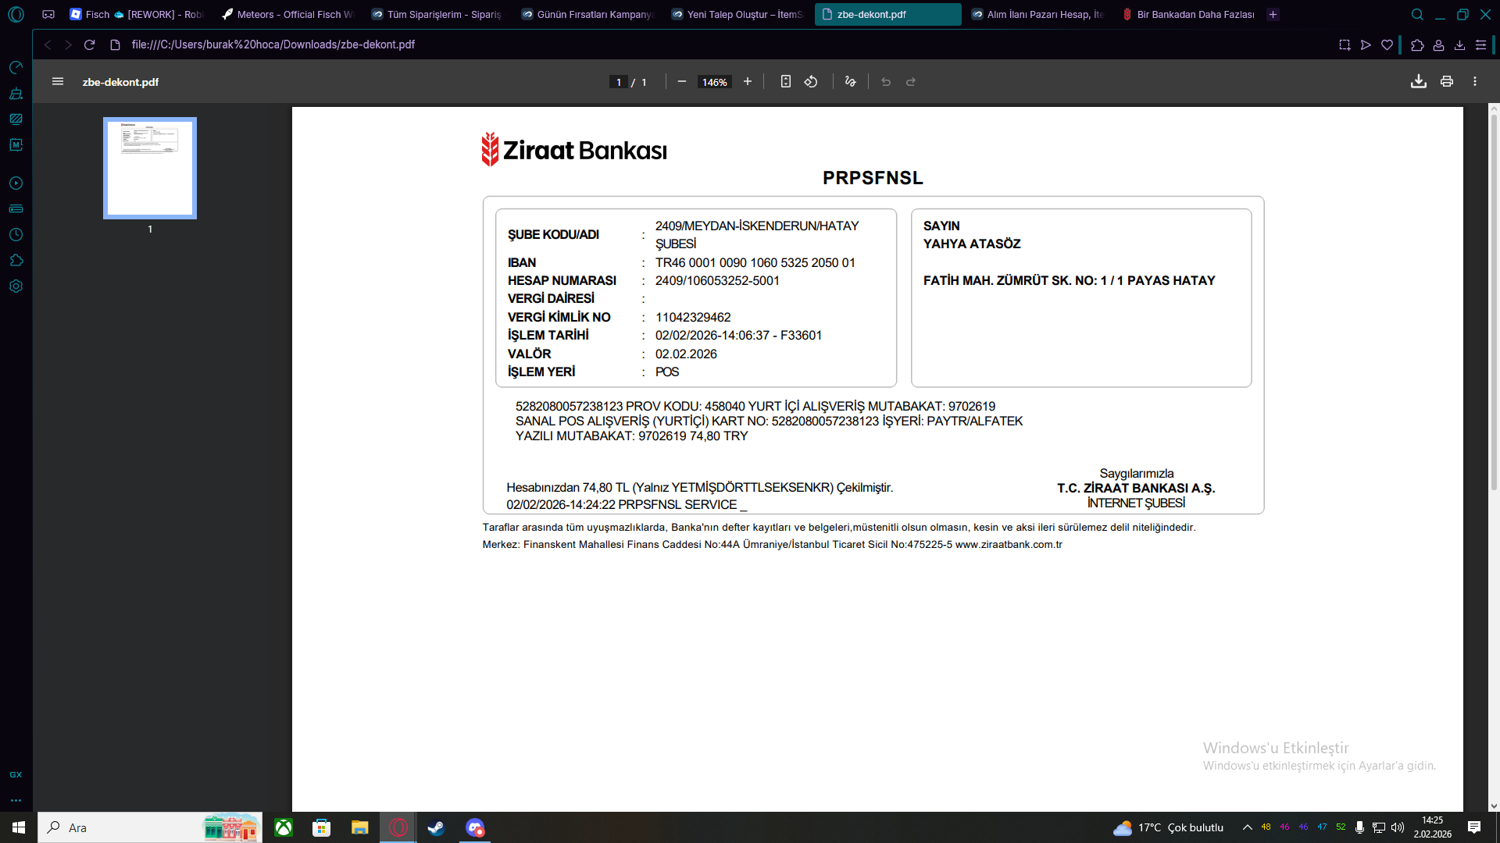Take a snapshot with capture icon
1500x843 pixels.
pyautogui.click(x=1345, y=44)
